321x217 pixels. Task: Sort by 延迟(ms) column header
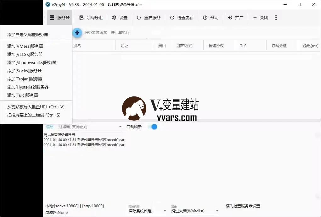311,46
